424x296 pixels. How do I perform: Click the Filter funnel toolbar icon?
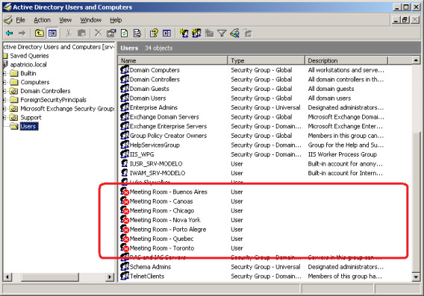pos(222,34)
